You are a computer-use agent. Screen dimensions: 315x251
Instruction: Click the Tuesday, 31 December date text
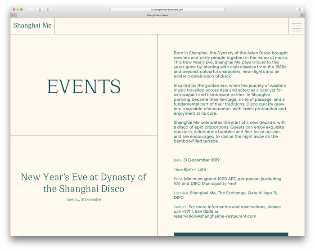point(84,199)
